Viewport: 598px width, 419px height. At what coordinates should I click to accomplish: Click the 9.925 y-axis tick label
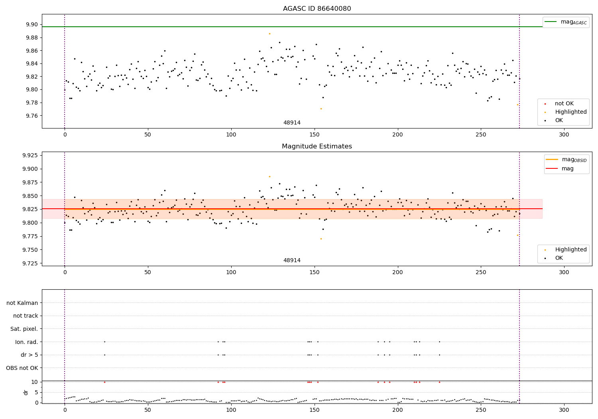pos(30,156)
